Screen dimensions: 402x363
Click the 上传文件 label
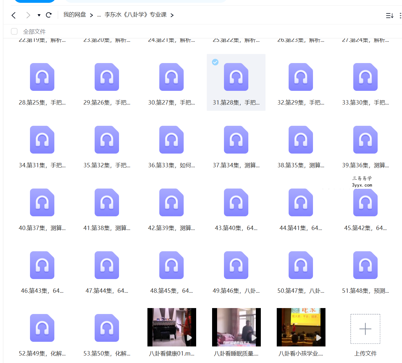pos(365,354)
